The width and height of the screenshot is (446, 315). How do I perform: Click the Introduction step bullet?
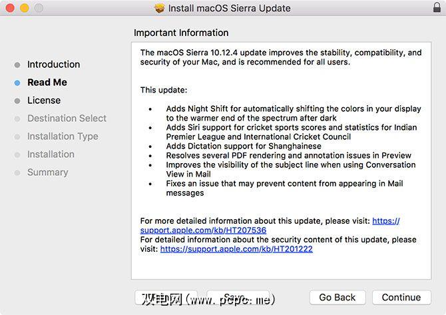pyautogui.click(x=17, y=65)
